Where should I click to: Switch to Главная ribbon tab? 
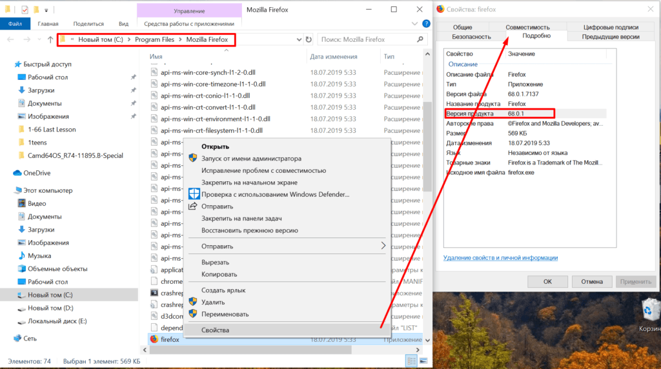48,24
